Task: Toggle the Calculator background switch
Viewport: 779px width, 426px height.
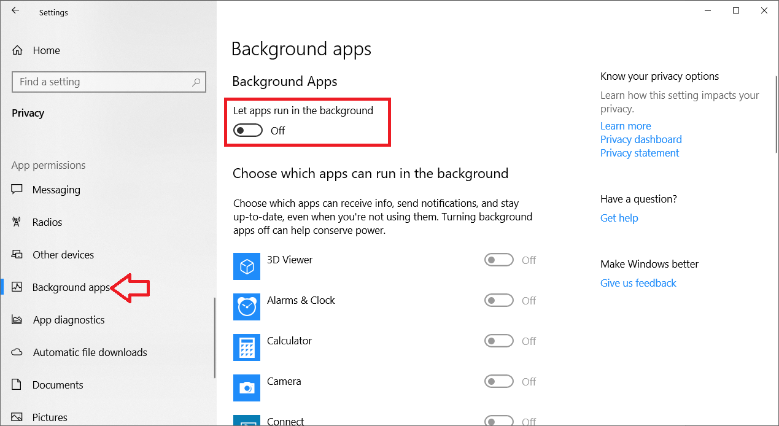Action: click(498, 341)
